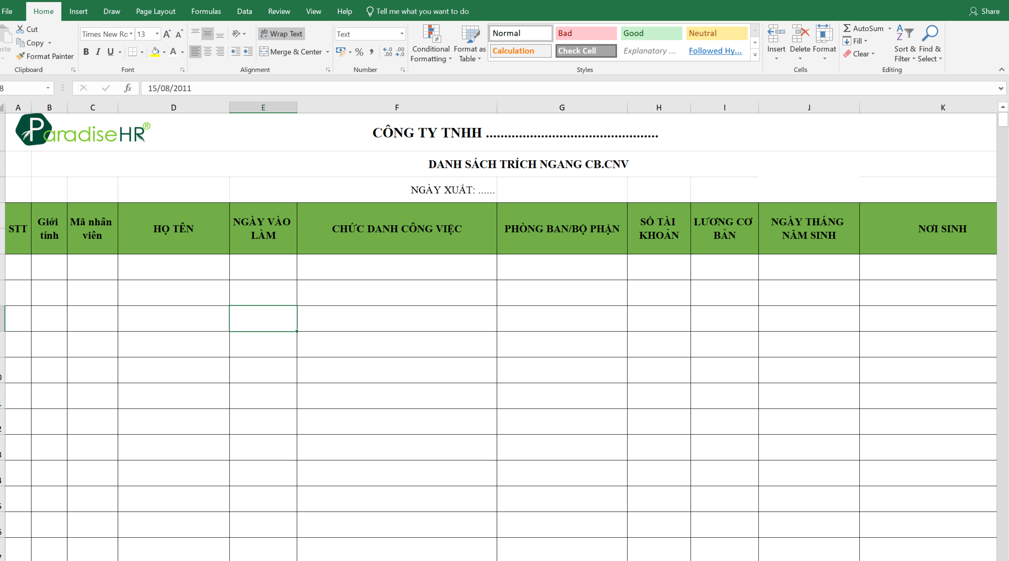Image resolution: width=1009 pixels, height=561 pixels.
Task: Click the Conditional Formatting icon
Action: [x=431, y=34]
